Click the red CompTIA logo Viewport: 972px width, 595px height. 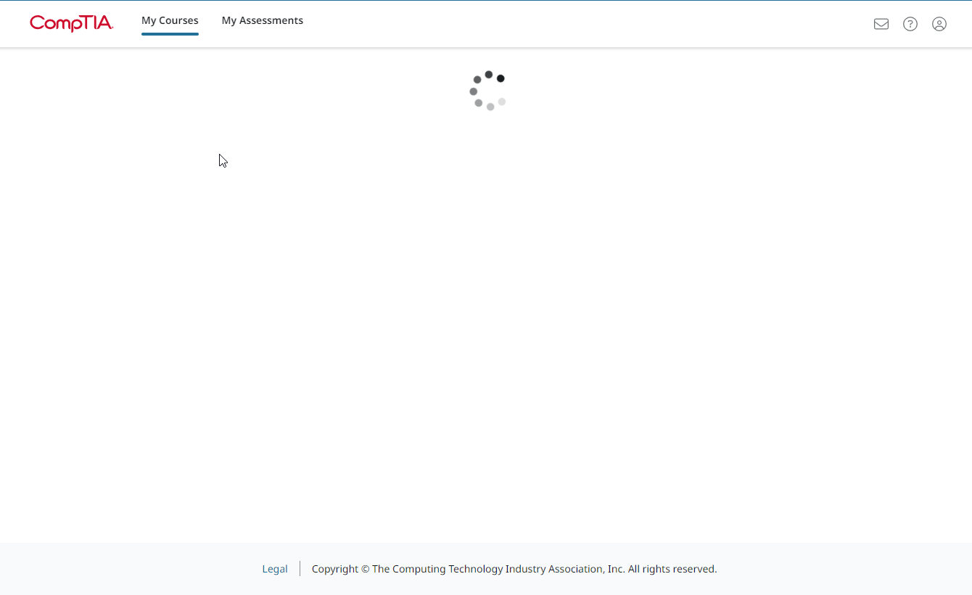pos(71,23)
